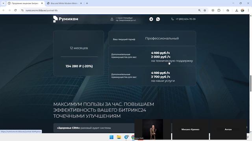Click the phone handset icon beside the number

point(172,19)
